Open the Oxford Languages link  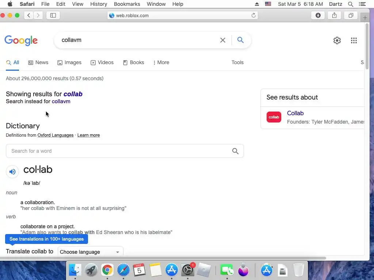[56, 135]
